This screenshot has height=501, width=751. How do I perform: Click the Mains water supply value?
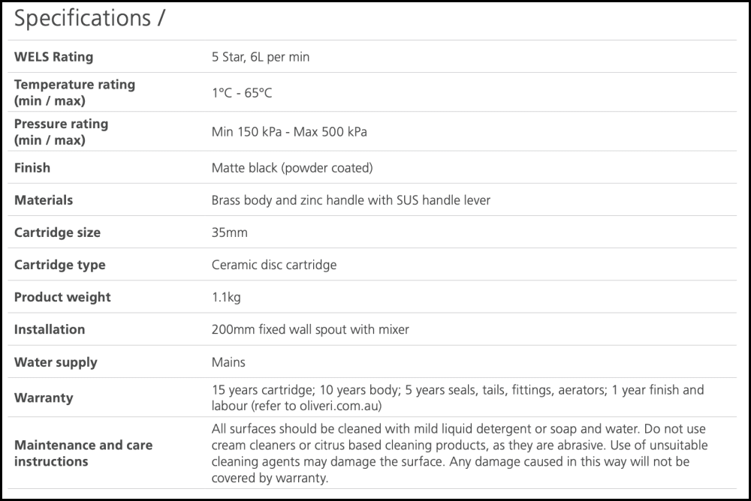[x=228, y=362]
